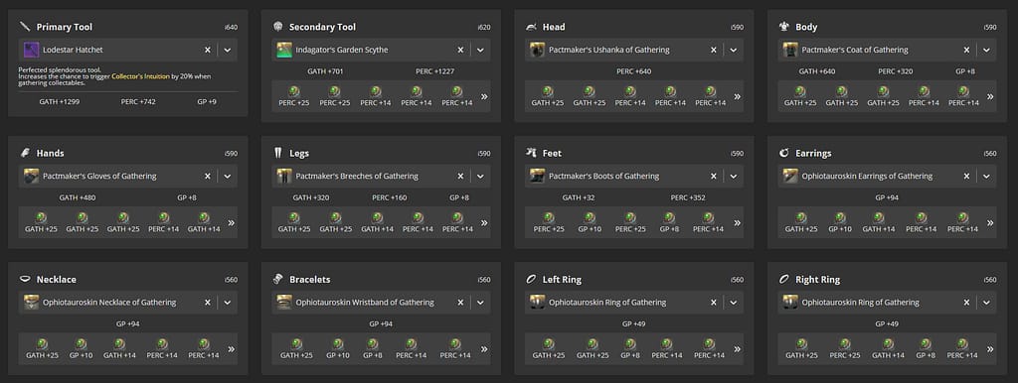Select the GP +8 materia on Left Ring
Screen dimensions: 1018x383
pos(630,348)
